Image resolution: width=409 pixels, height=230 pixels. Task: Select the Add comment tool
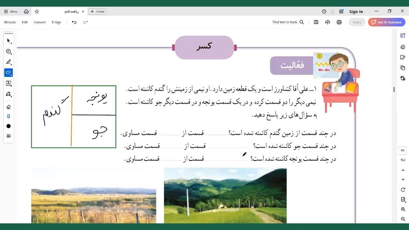tap(9, 51)
